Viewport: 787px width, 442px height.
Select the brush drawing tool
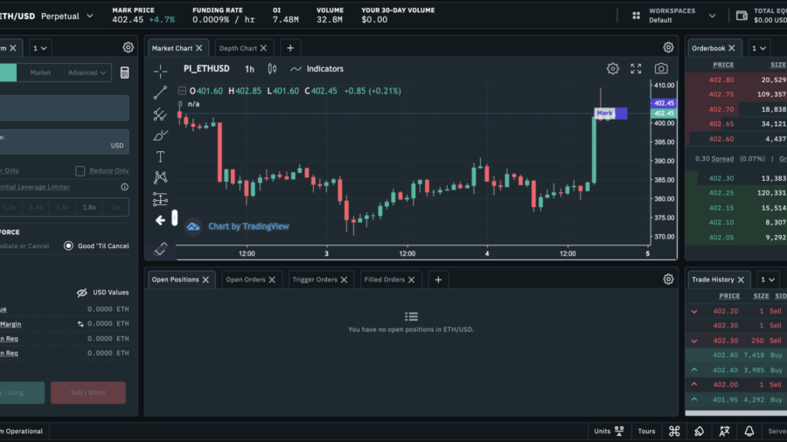160,135
